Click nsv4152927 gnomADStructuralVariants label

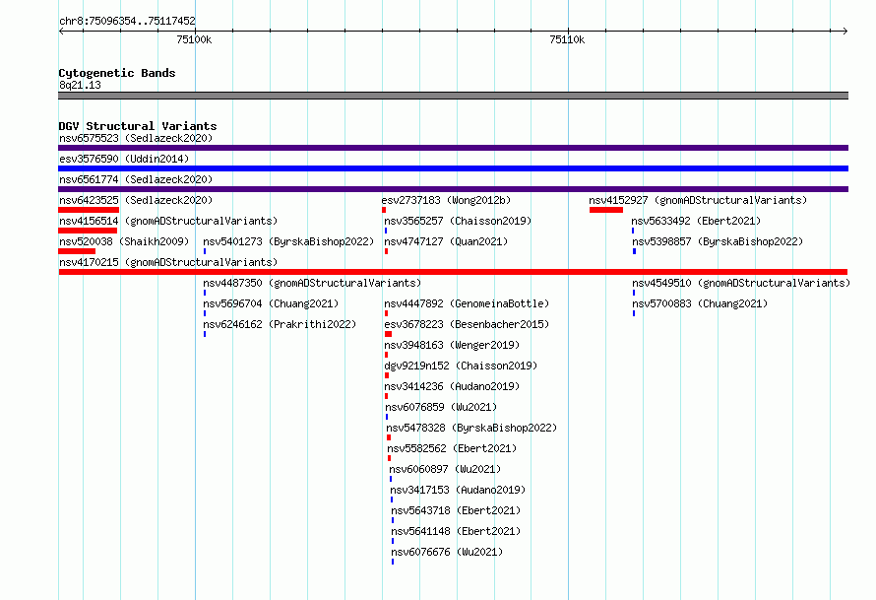(x=698, y=200)
